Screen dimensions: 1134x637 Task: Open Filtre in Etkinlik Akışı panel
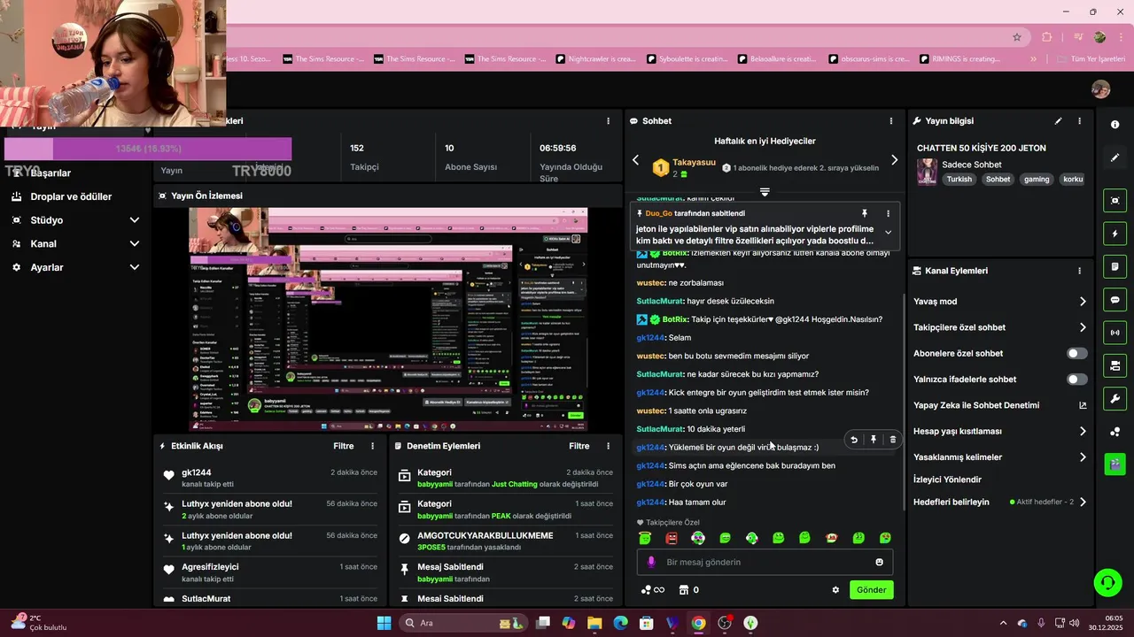coord(343,447)
